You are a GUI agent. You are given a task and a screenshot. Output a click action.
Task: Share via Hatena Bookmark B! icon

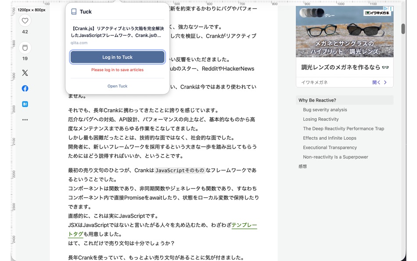point(25,104)
